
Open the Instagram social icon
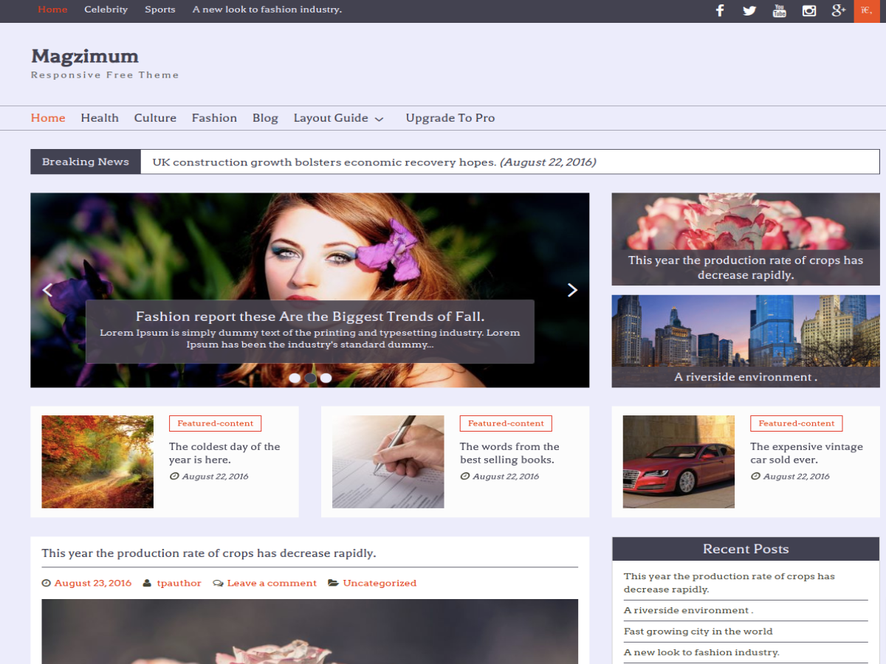pos(808,10)
